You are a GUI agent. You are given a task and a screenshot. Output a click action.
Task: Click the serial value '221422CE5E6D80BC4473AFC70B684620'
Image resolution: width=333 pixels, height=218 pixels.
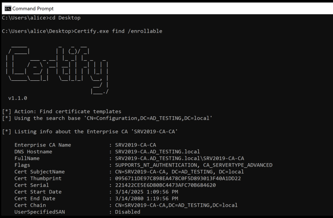(165, 185)
